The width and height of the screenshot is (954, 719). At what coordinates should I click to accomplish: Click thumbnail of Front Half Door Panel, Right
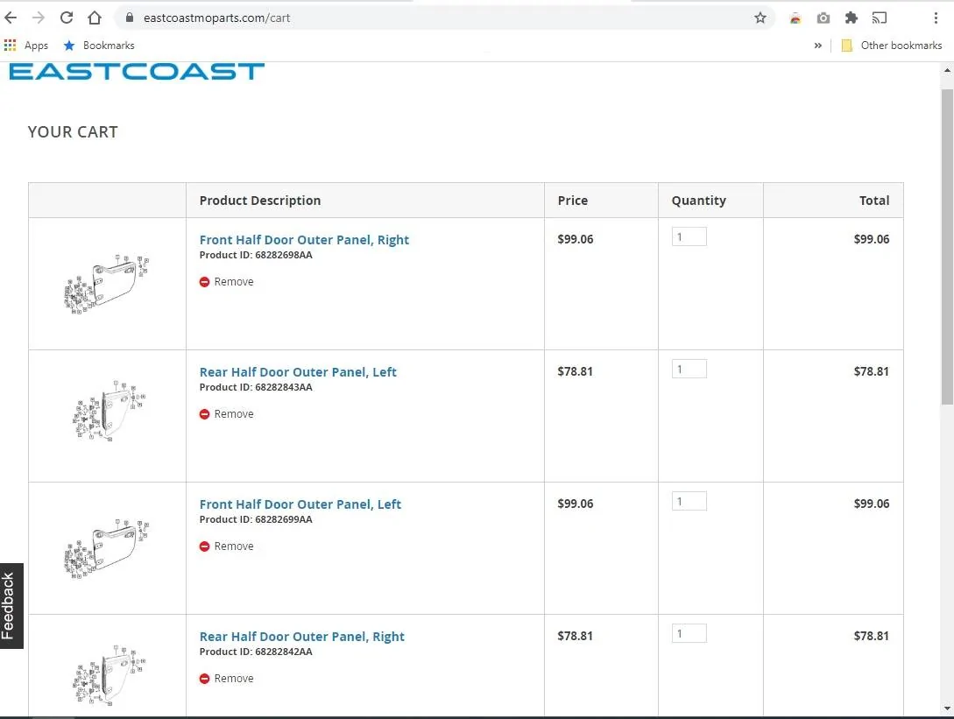[107, 284]
